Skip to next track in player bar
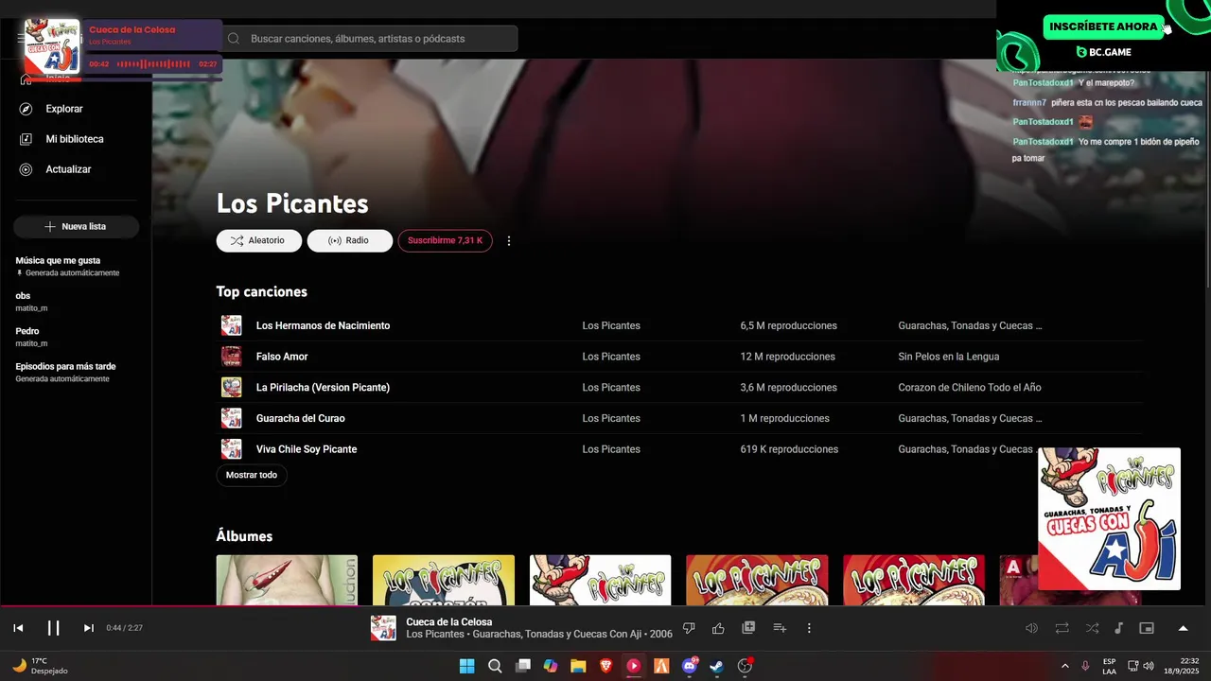 coord(88,628)
